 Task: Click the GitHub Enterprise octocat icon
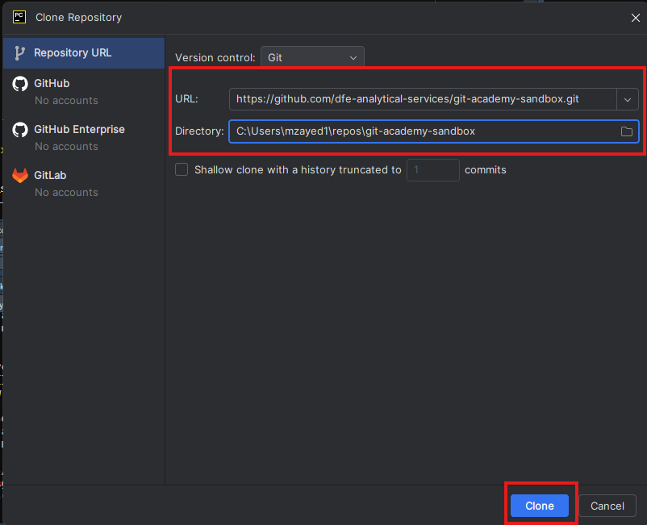pos(20,130)
